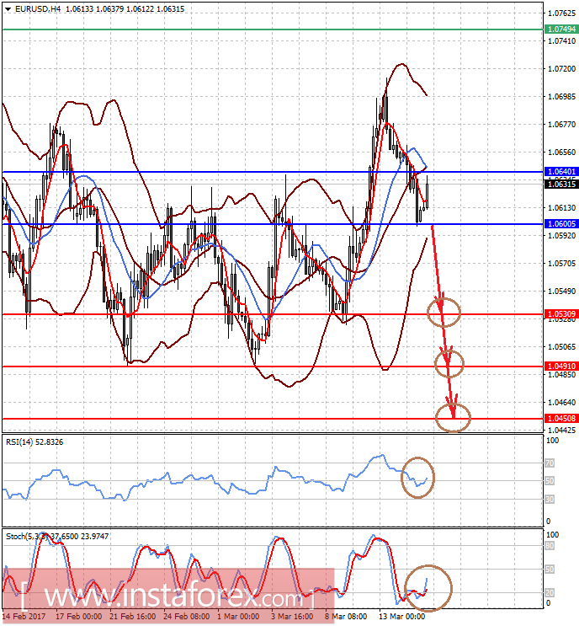The image size is (579, 626).
Task: Click the 21 Feb 16:00 time label
Action: pos(132,616)
